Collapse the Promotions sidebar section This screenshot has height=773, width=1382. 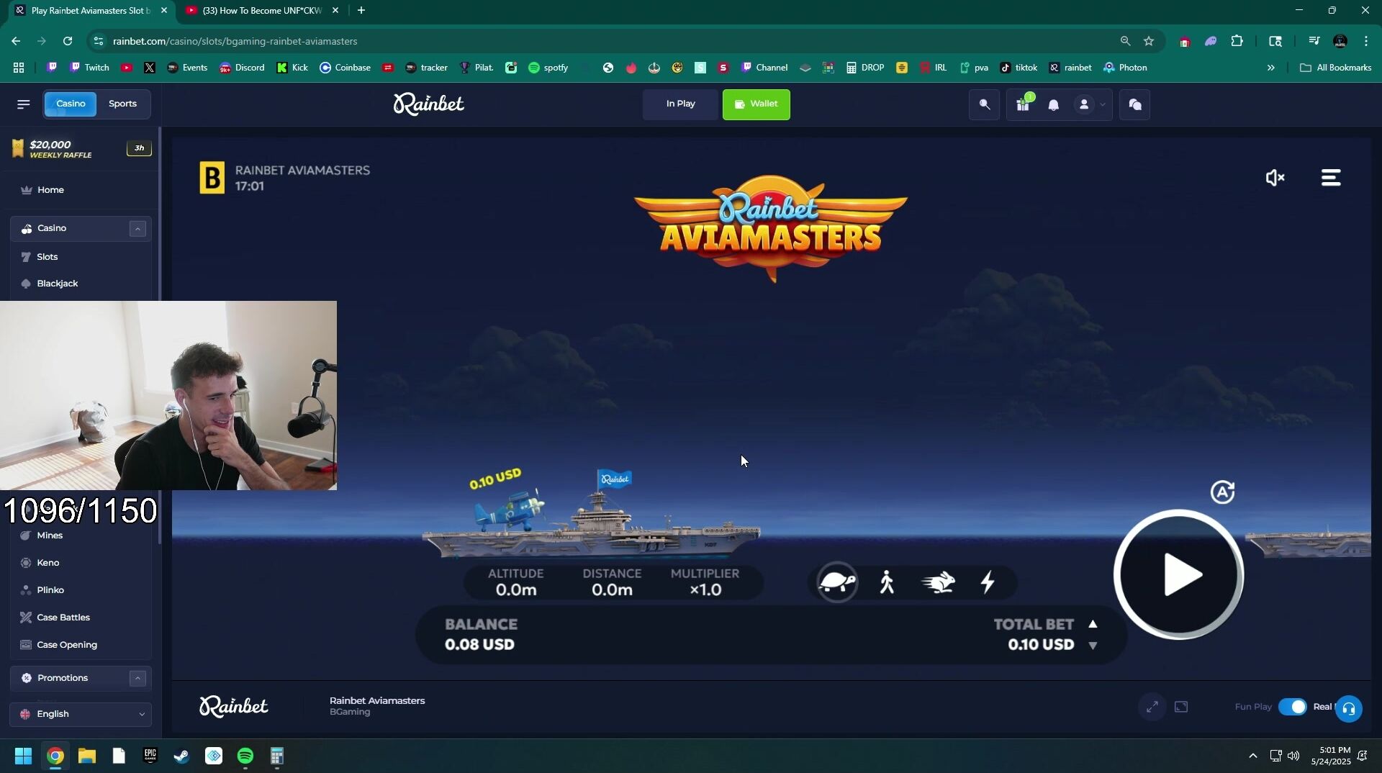pyautogui.click(x=137, y=679)
